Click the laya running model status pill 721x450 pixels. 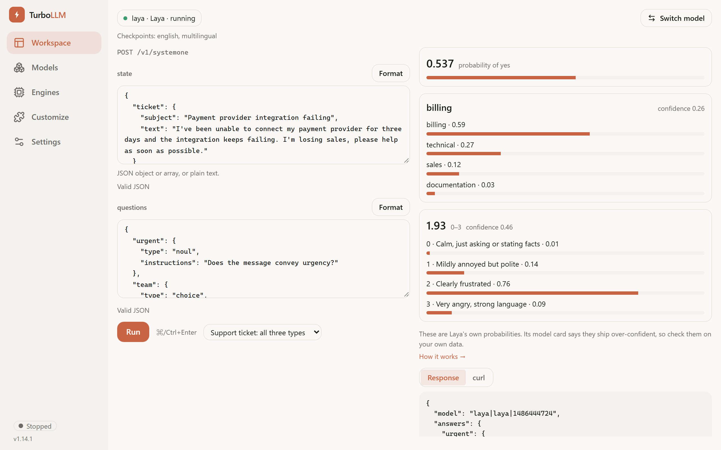click(159, 18)
